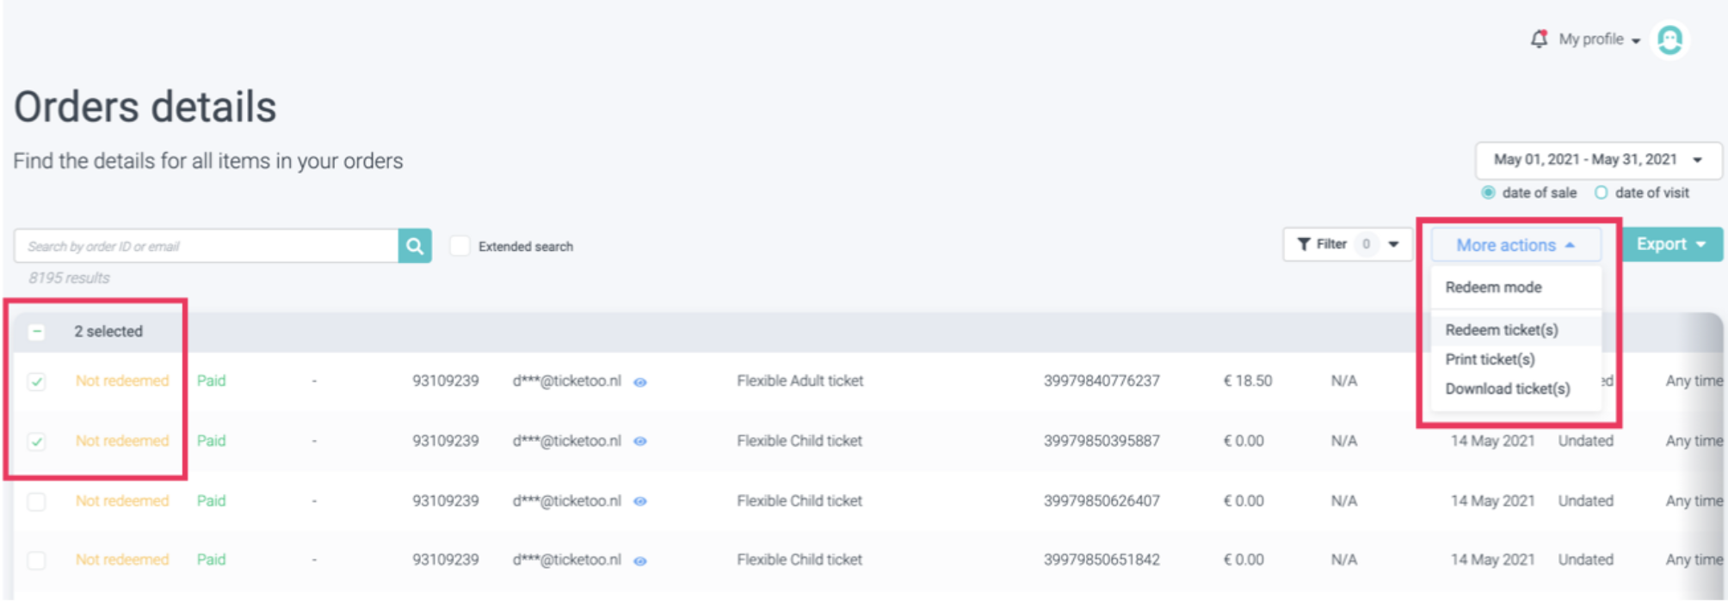Enable the Extended search checkbox
Image resolution: width=1728 pixels, height=605 pixels.
pyautogui.click(x=460, y=247)
